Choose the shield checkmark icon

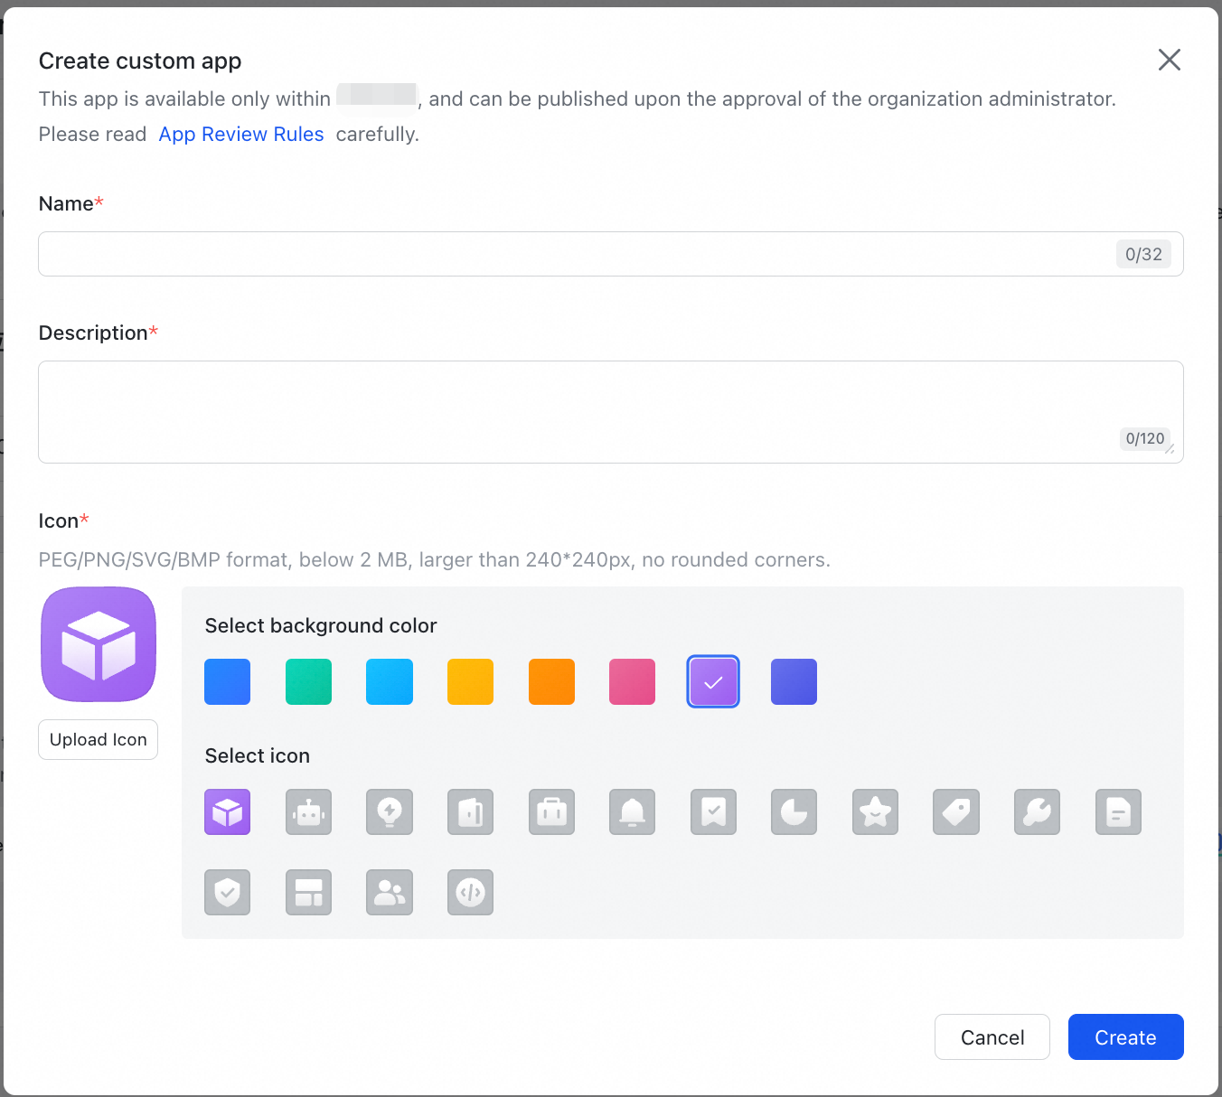[227, 893]
